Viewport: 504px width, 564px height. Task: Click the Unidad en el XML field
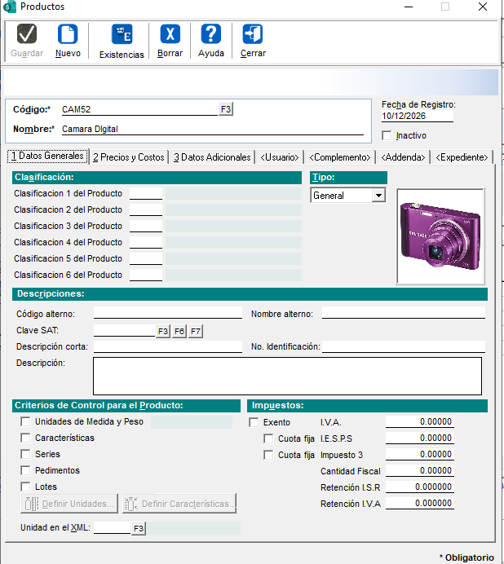coord(112,527)
